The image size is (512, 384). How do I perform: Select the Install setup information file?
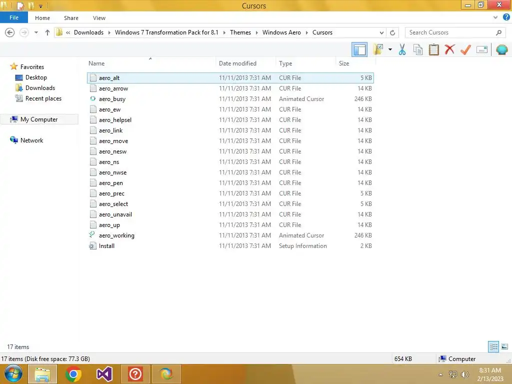(230, 246)
